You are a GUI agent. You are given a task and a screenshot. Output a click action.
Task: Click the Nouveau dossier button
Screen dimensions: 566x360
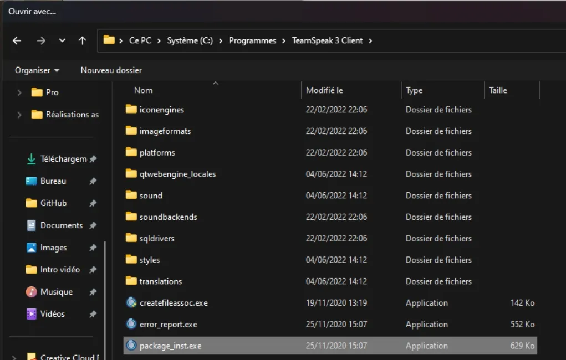pyautogui.click(x=111, y=70)
